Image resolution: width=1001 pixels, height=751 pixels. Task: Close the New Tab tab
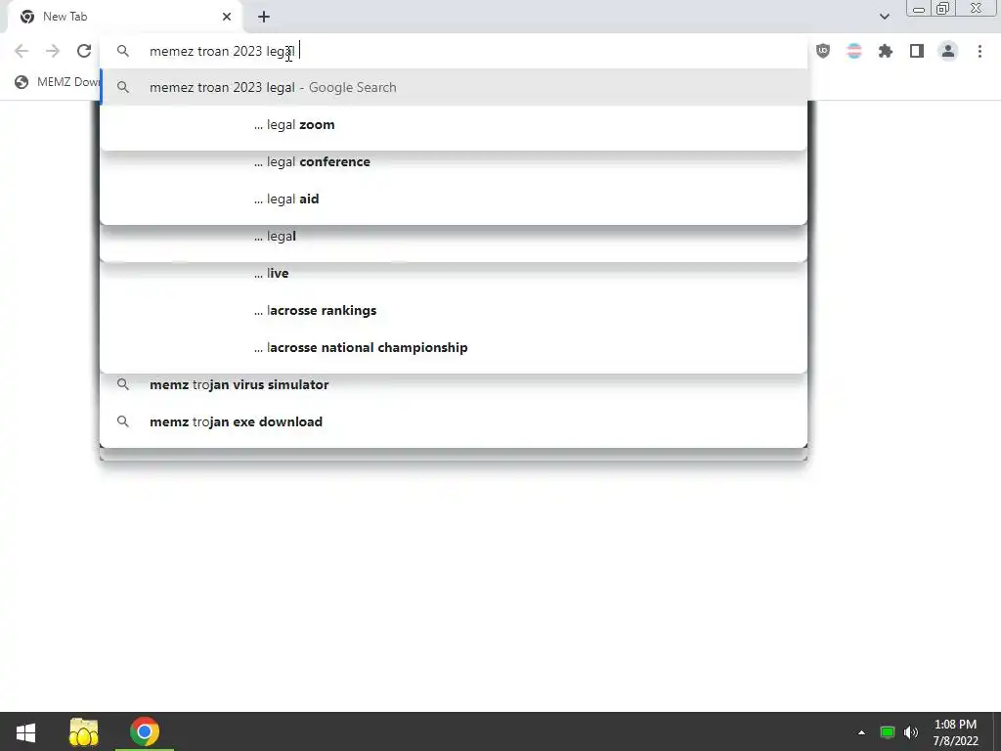(x=227, y=17)
